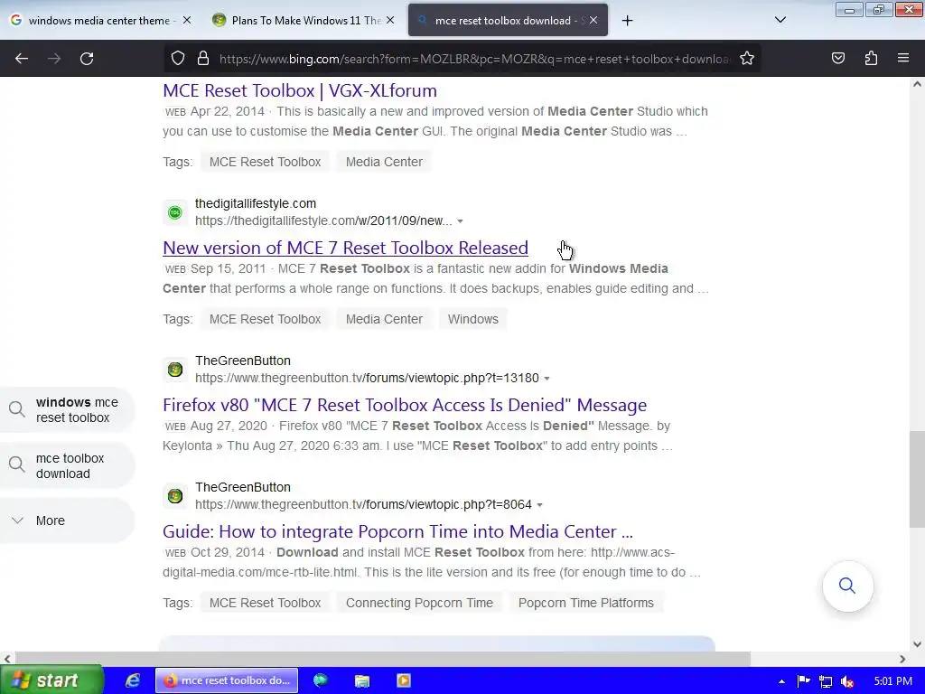Open the List all tabs chevron
Screen dimensions: 925x694
(x=780, y=20)
